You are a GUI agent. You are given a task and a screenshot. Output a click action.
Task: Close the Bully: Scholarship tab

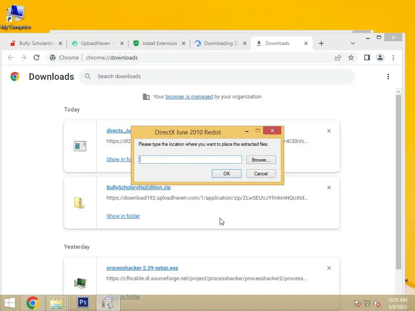(60, 43)
